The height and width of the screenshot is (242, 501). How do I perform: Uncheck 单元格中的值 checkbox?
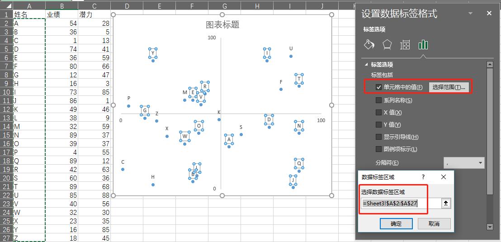coord(378,87)
